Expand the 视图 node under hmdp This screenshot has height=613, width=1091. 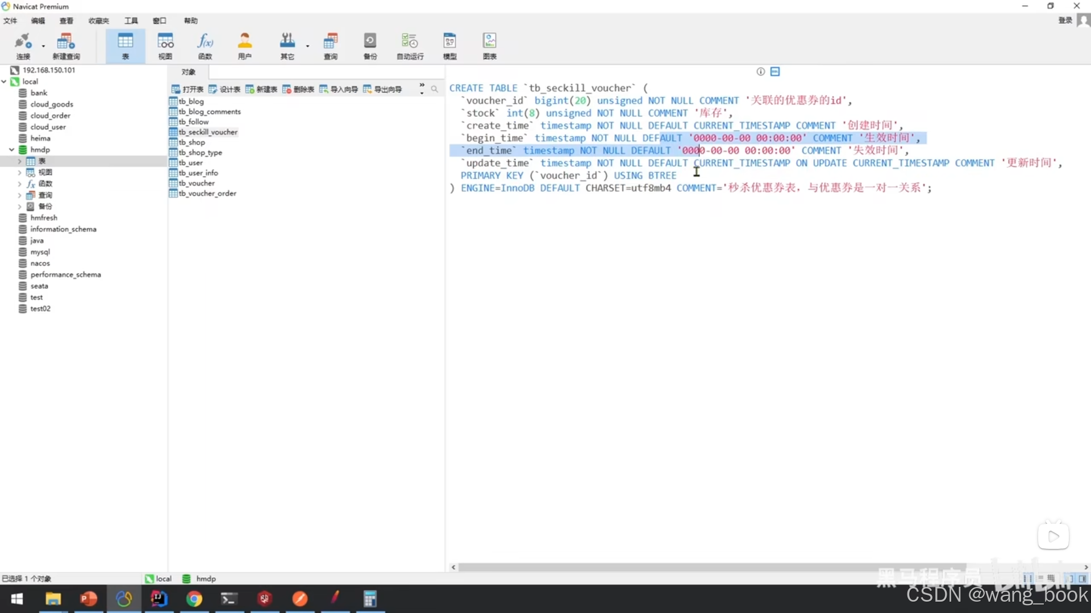point(19,173)
